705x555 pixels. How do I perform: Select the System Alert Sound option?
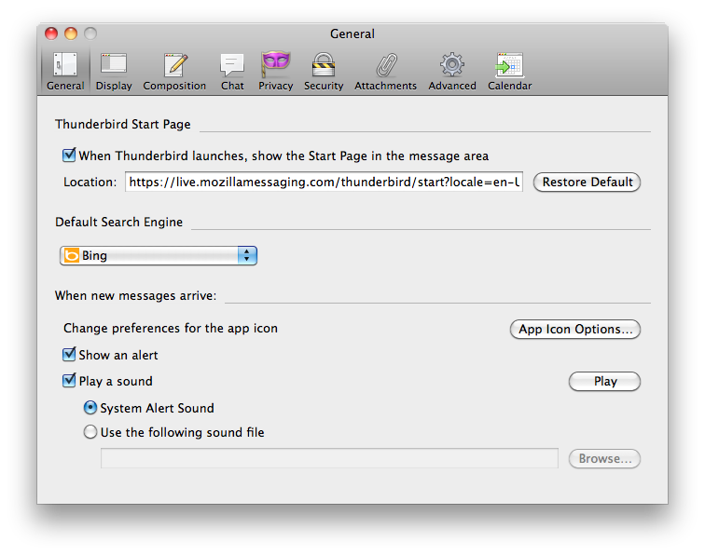pos(90,408)
